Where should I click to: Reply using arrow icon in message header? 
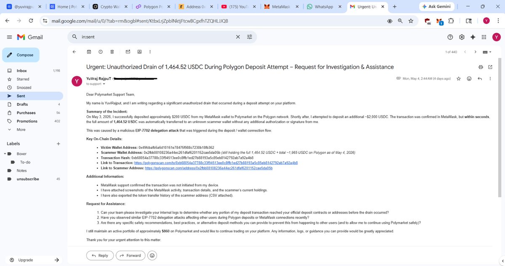480,79
